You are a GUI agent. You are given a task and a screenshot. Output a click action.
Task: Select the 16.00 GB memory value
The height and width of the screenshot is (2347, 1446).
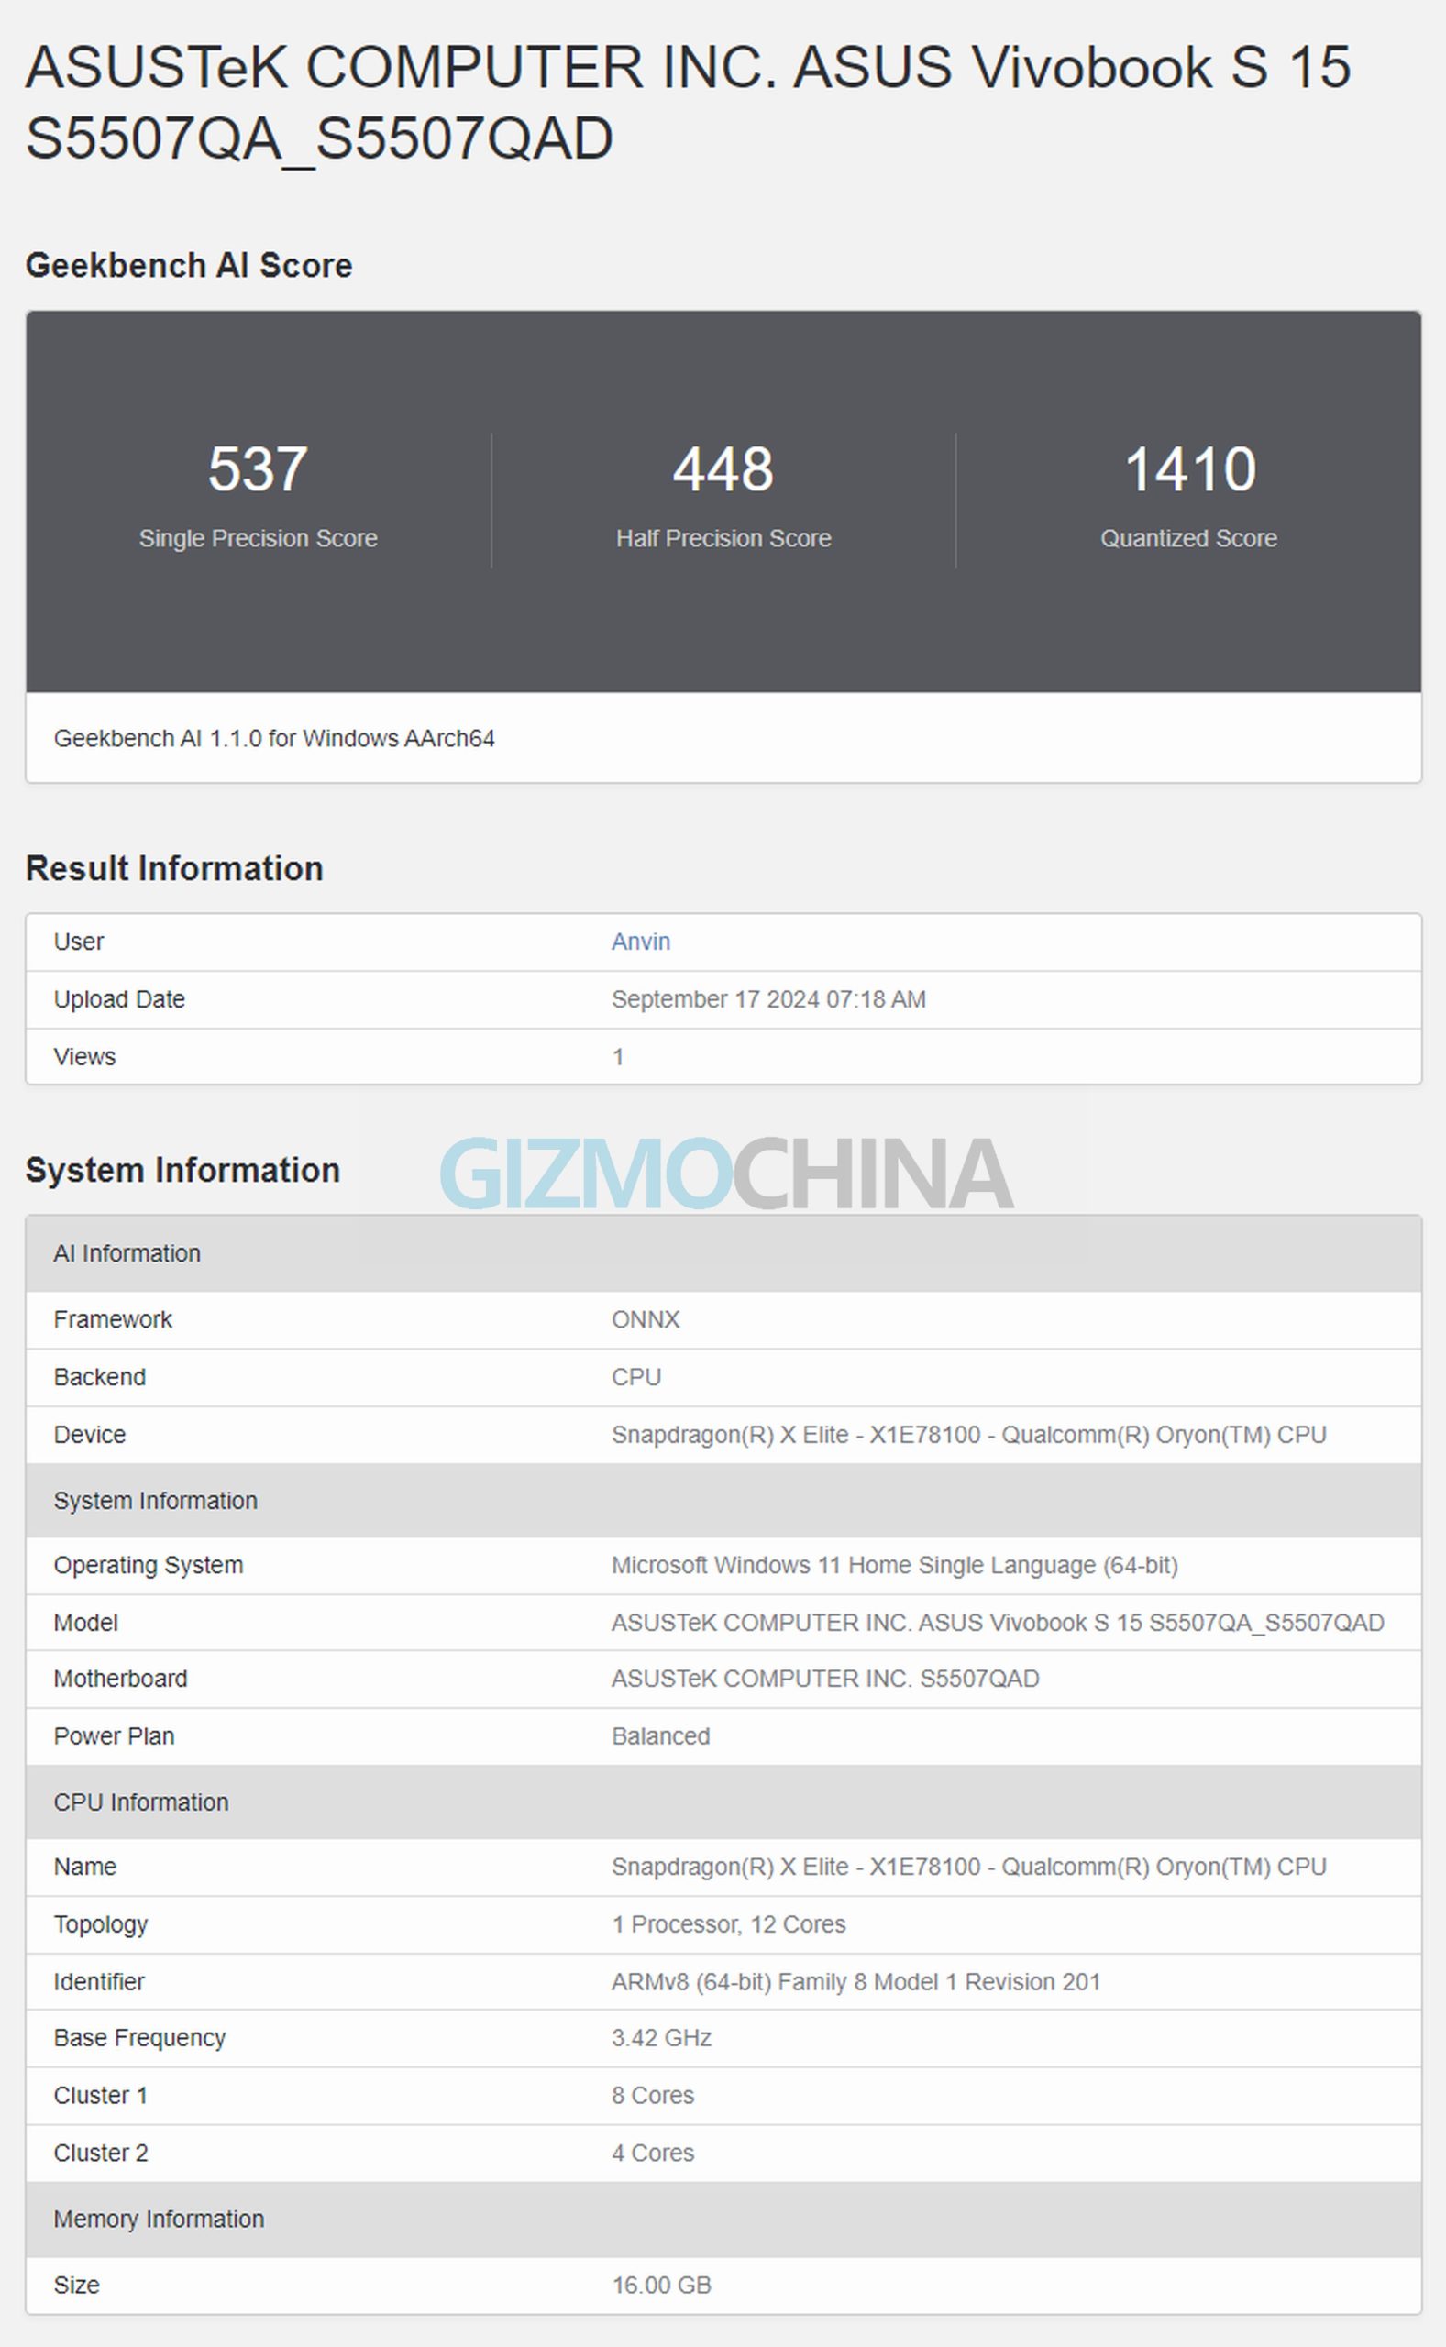(661, 2285)
